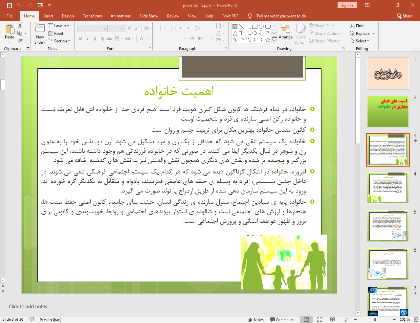Image resolution: width=420 pixels, height=323 pixels.
Task: Undo the last action
Action: (x=19, y=5)
